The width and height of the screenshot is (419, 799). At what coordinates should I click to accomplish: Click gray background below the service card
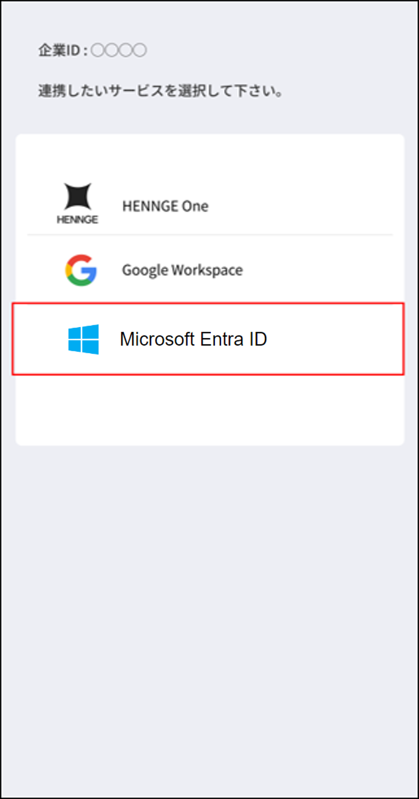tap(210, 605)
